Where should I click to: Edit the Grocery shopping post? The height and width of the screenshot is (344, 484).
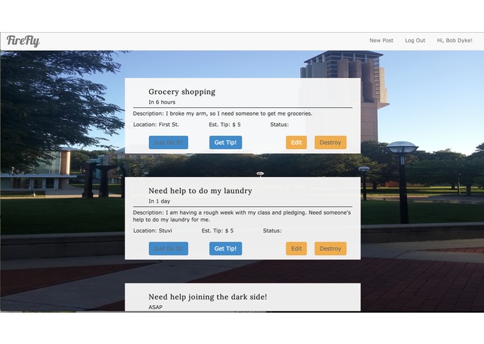tap(297, 143)
